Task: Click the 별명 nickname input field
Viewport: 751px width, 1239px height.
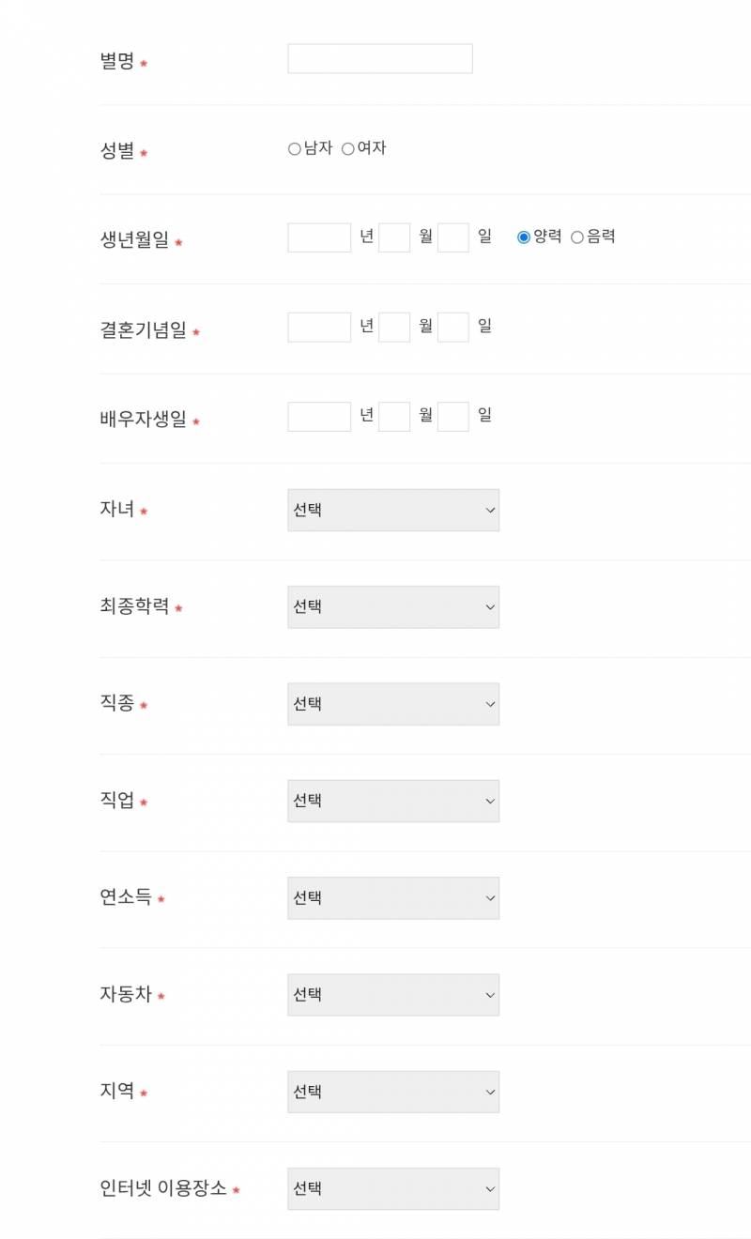Action: (379, 57)
